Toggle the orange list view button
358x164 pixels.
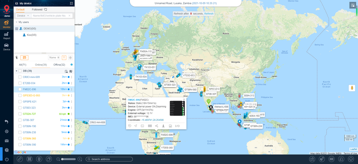[25, 57]
